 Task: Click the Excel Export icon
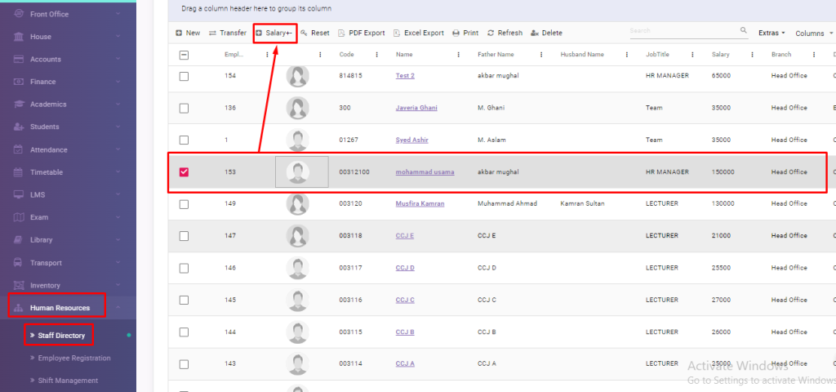point(397,33)
